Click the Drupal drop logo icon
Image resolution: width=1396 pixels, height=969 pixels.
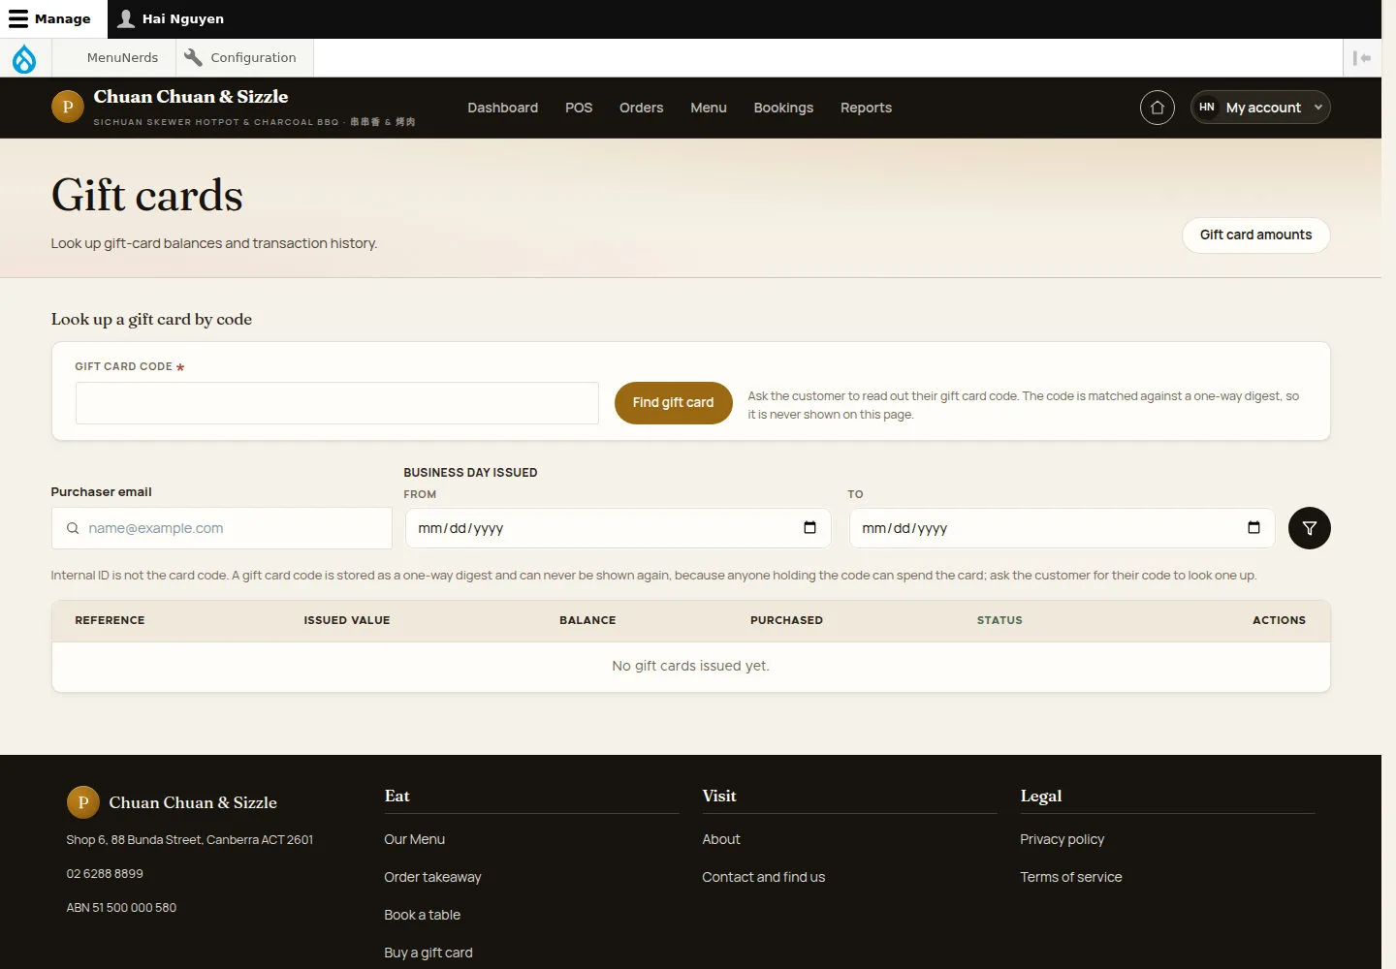coord(24,58)
